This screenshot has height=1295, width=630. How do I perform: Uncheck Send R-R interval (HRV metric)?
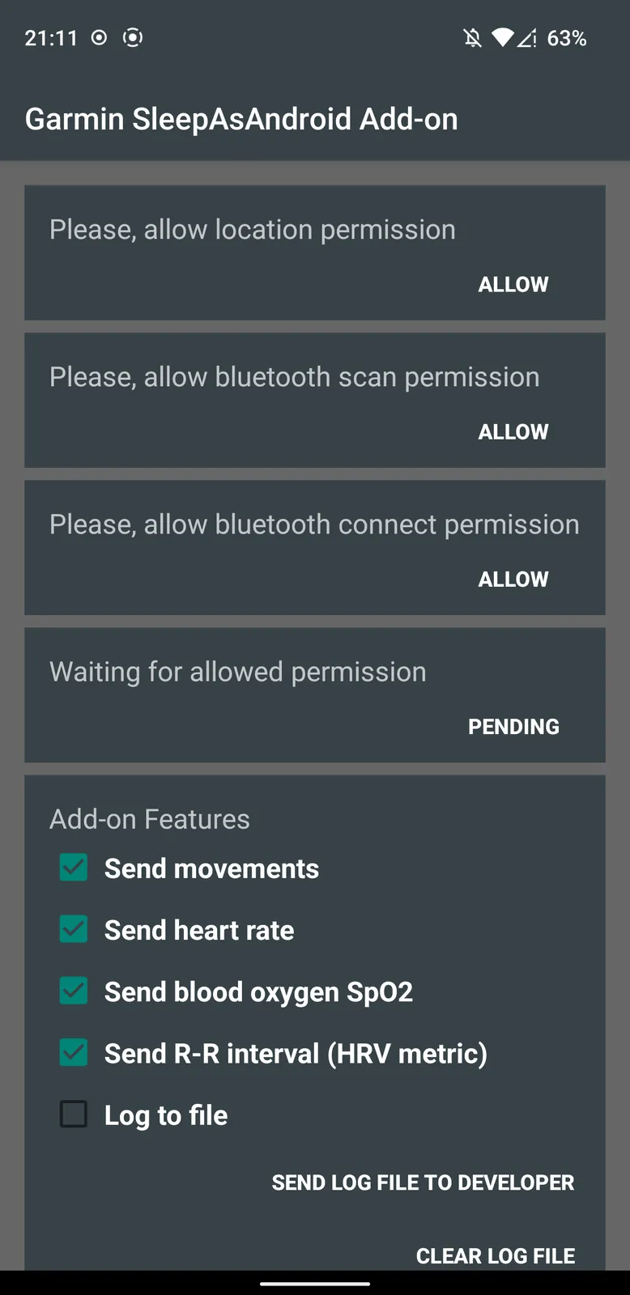coord(74,1052)
